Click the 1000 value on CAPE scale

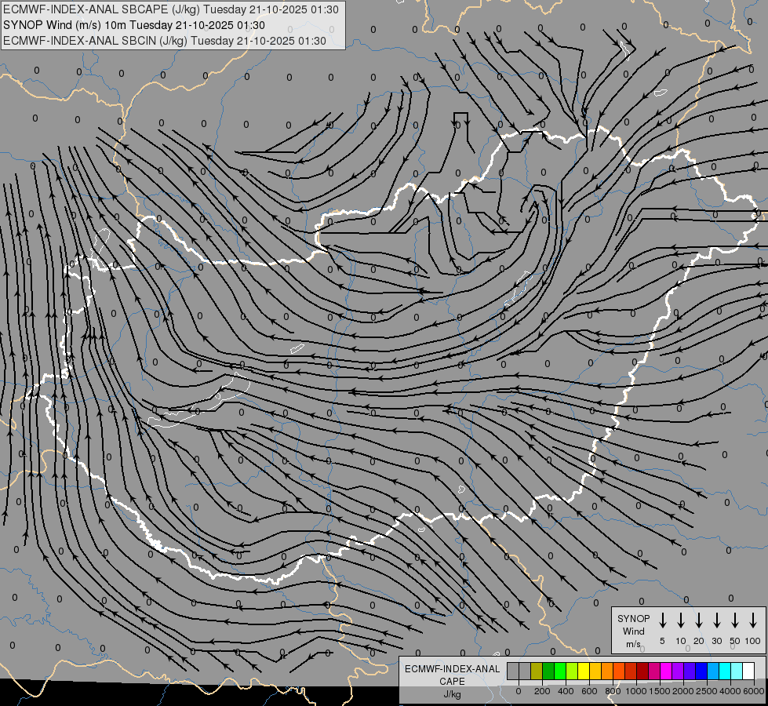pyautogui.click(x=635, y=691)
